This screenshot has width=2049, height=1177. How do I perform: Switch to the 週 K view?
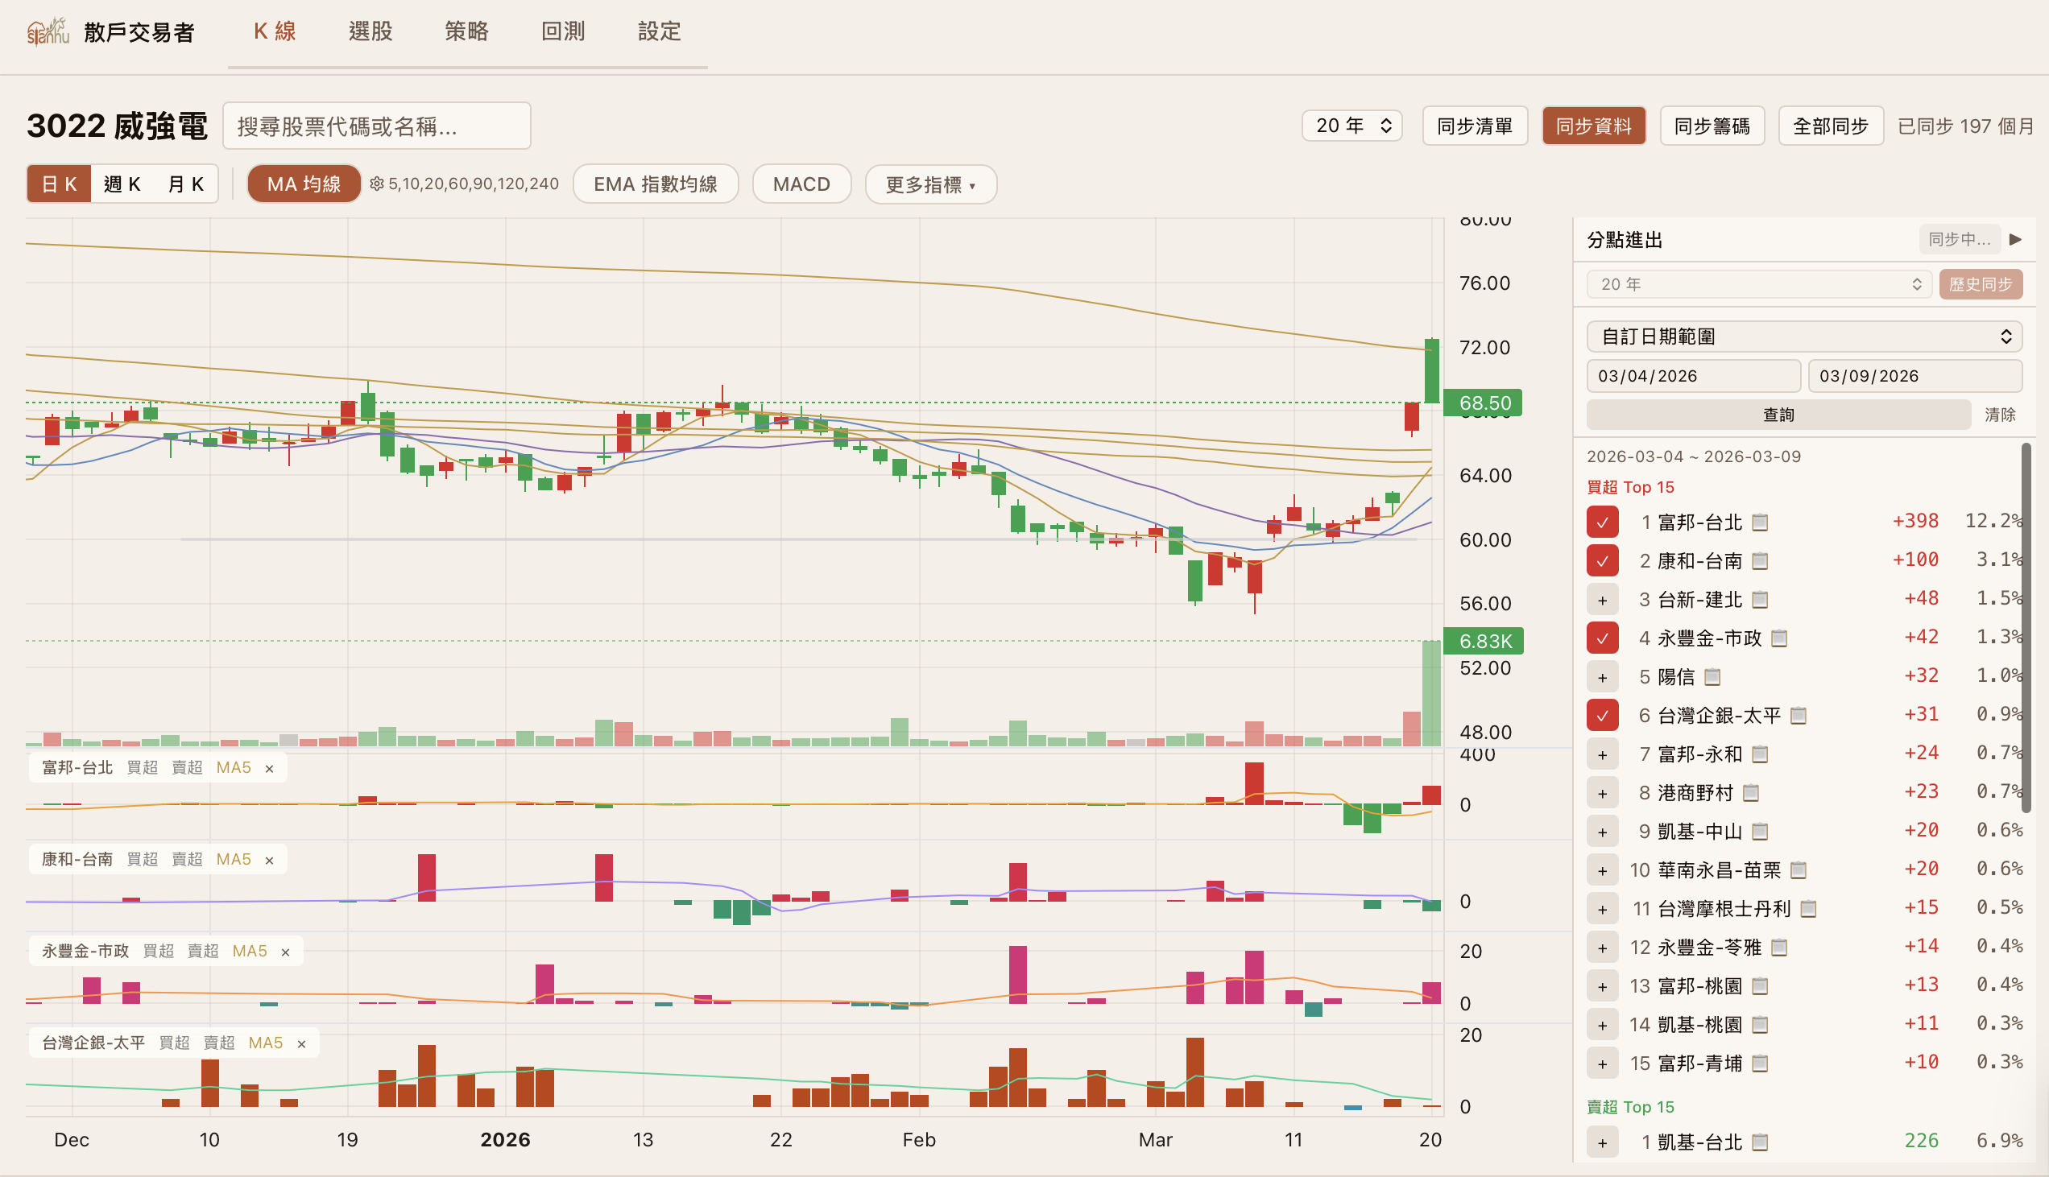tap(122, 184)
